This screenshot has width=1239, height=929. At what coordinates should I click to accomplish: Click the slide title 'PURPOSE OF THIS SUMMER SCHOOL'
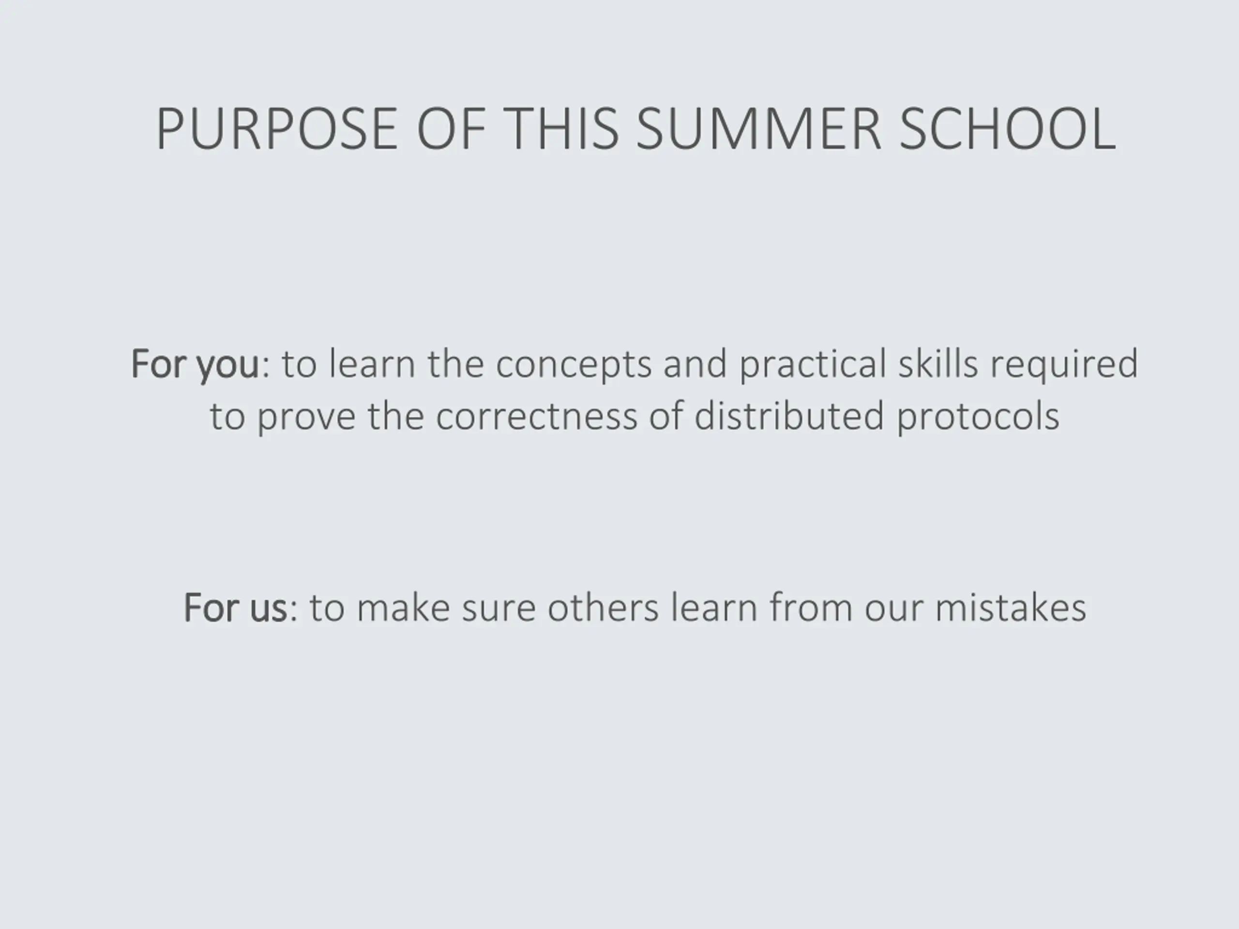tap(636, 129)
